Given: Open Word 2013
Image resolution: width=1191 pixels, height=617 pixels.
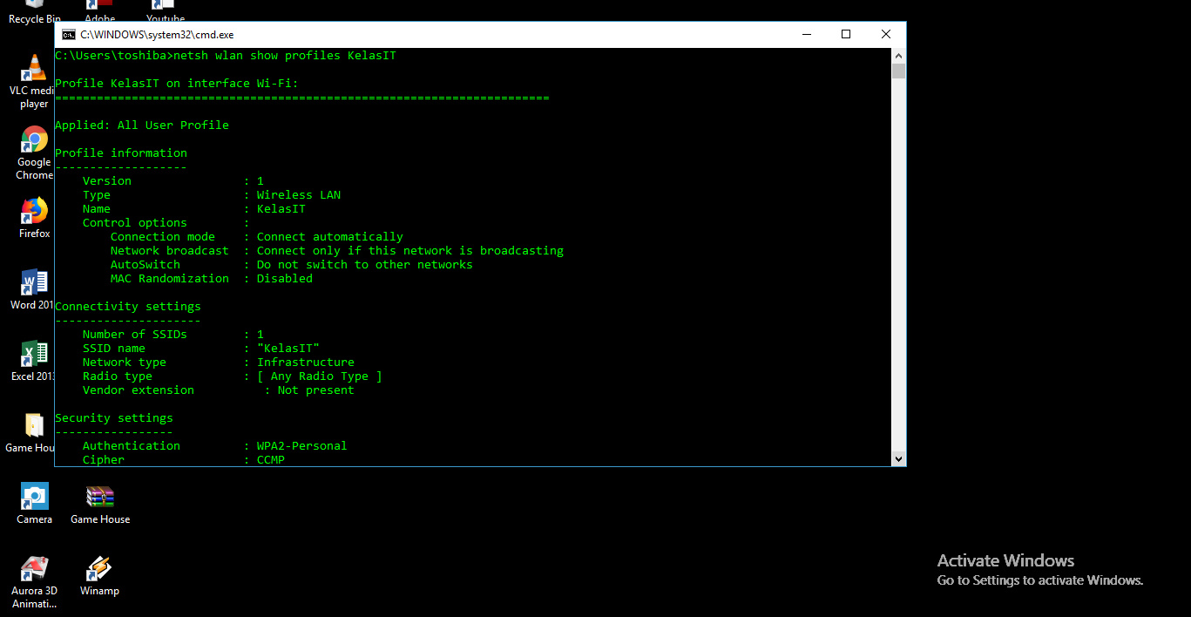Looking at the screenshot, I should point(34,281).
